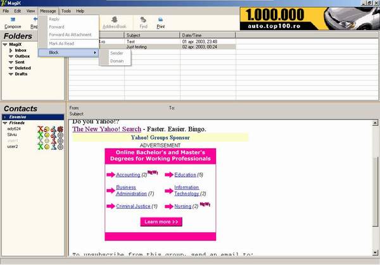Click the person icon beside ady624

pos(54,129)
